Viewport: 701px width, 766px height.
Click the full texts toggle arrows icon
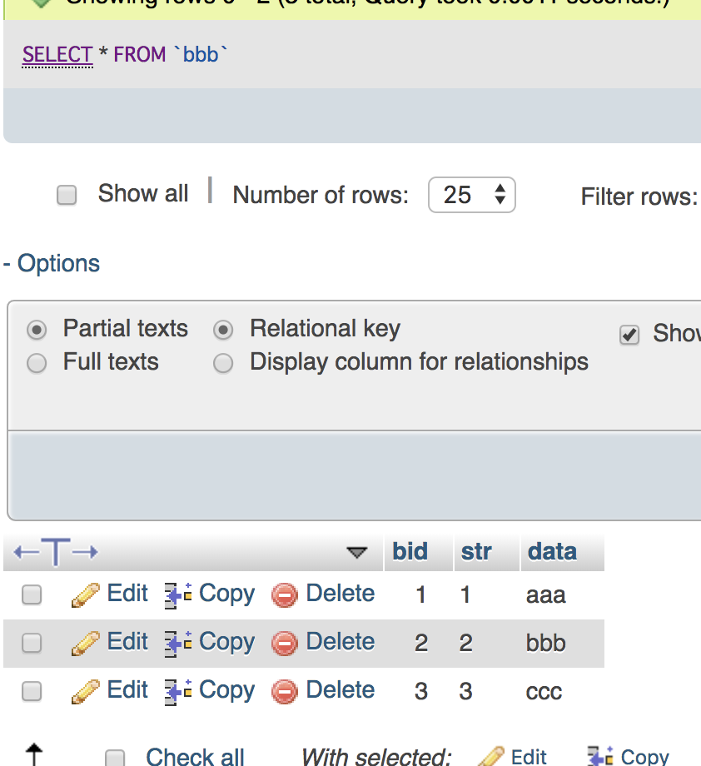[x=56, y=552]
